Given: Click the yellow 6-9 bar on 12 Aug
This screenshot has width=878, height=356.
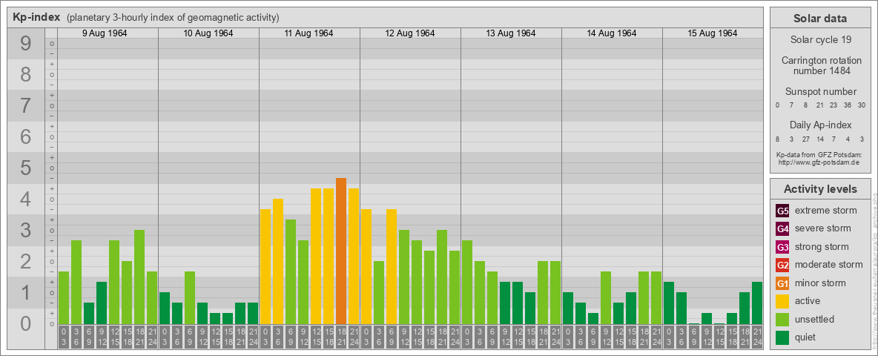Looking at the screenshot, I should coord(392,266).
